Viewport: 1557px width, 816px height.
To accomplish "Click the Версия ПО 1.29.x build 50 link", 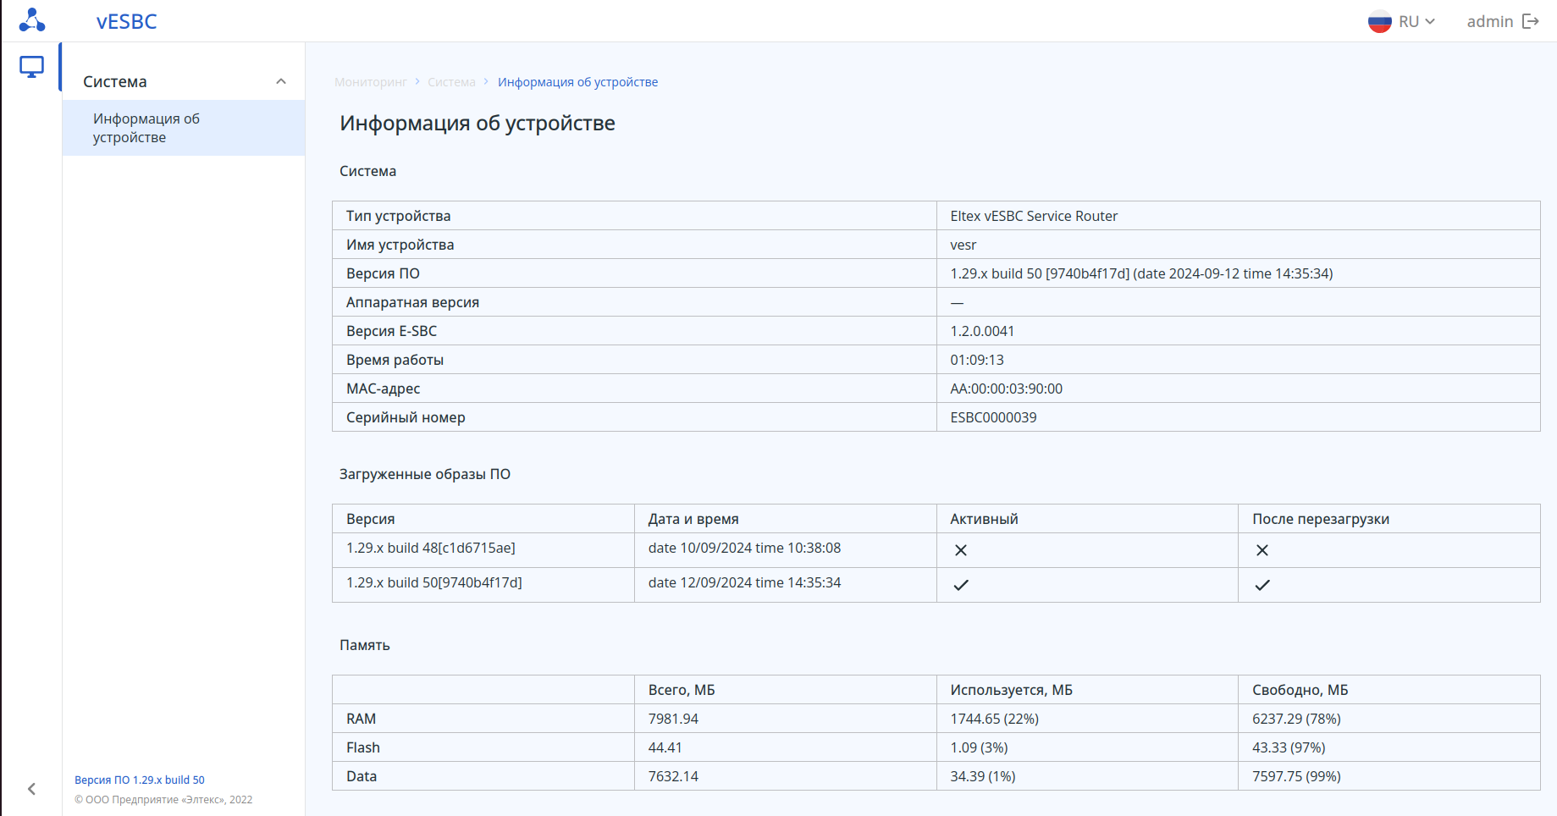I will coord(140,780).
